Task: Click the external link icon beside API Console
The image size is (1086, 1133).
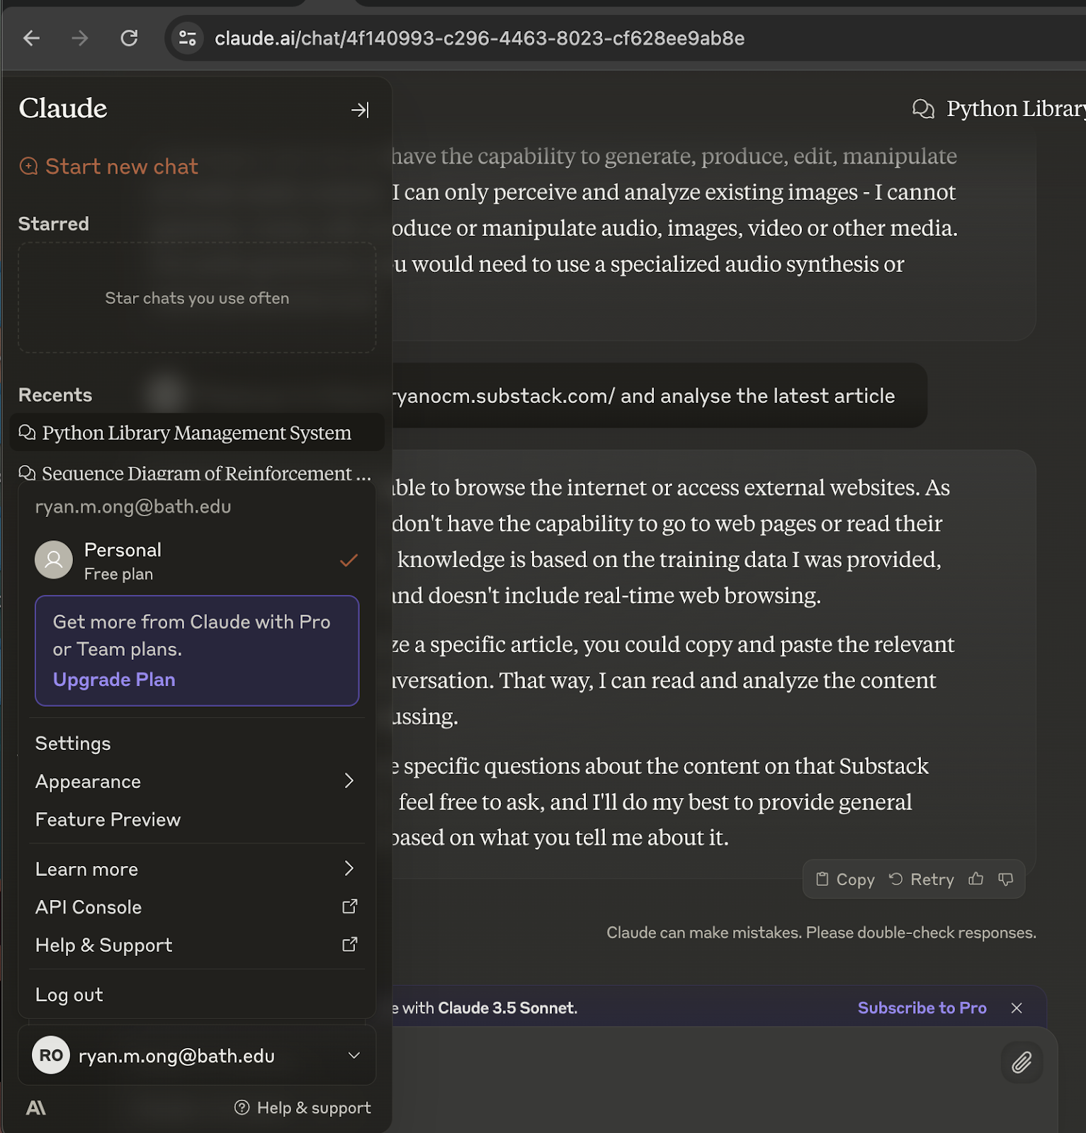Action: pyautogui.click(x=350, y=907)
